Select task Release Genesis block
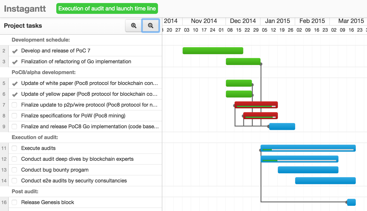This screenshot has width=367, height=211. [48, 202]
